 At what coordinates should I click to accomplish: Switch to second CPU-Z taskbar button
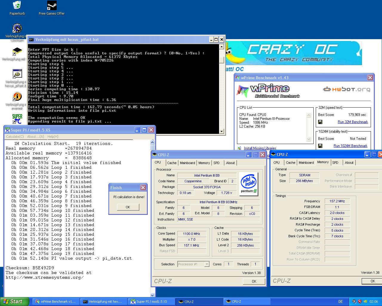pyautogui.click(x=247, y=302)
